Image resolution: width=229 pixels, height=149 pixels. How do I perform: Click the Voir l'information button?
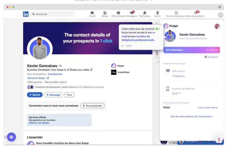click(x=192, y=50)
